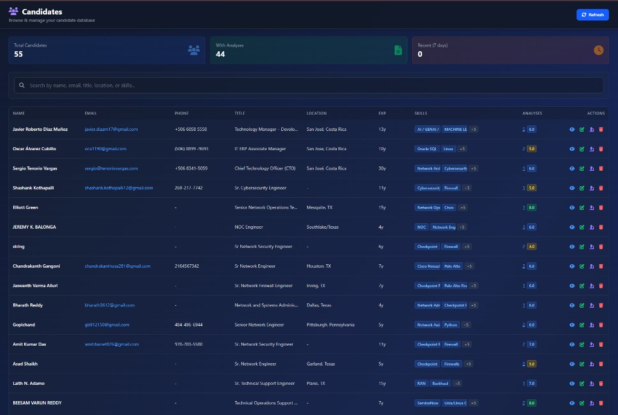Click the ServiceNow skill tag
The image size is (618, 415).
click(428, 403)
